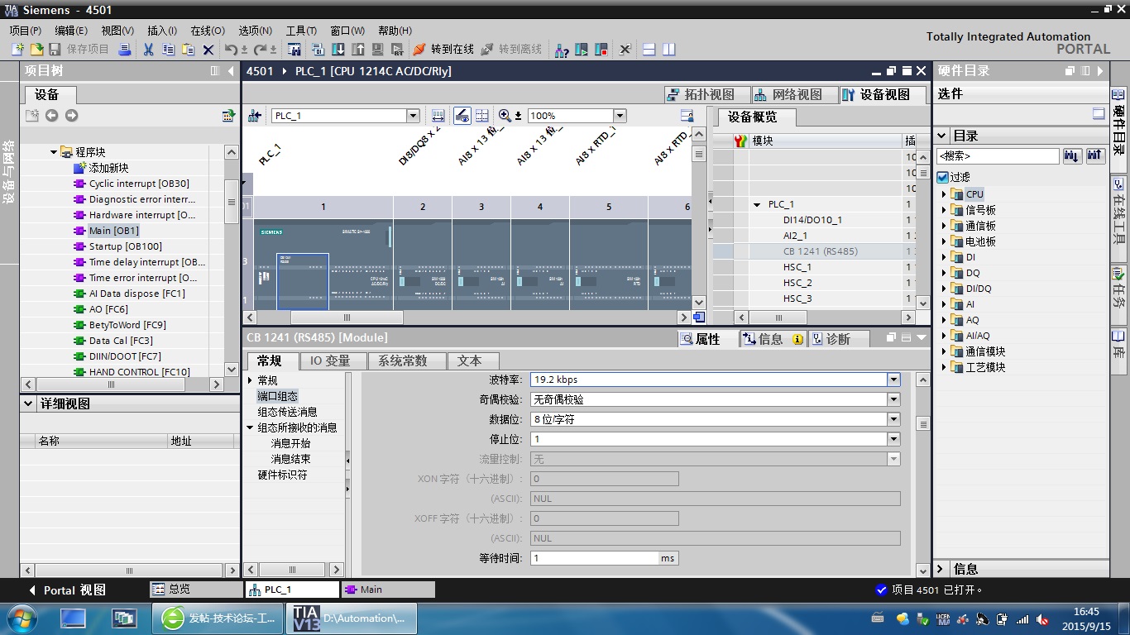The height and width of the screenshot is (635, 1130).
Task: Collapse PLC_1 row in device overview
Action: pos(757,204)
